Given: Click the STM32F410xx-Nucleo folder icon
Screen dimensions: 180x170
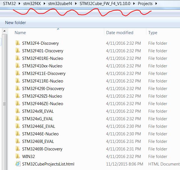Looking at the screenshot, I should coord(18,66).
